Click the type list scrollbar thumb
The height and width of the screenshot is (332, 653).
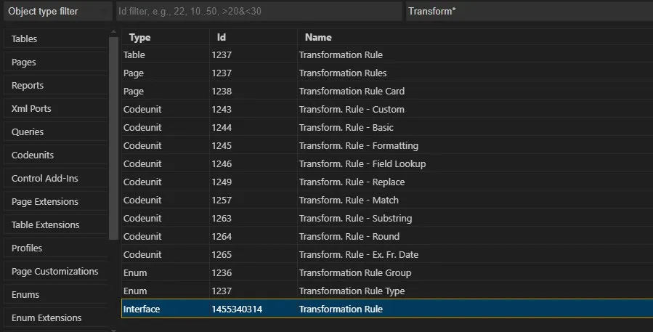(x=113, y=138)
